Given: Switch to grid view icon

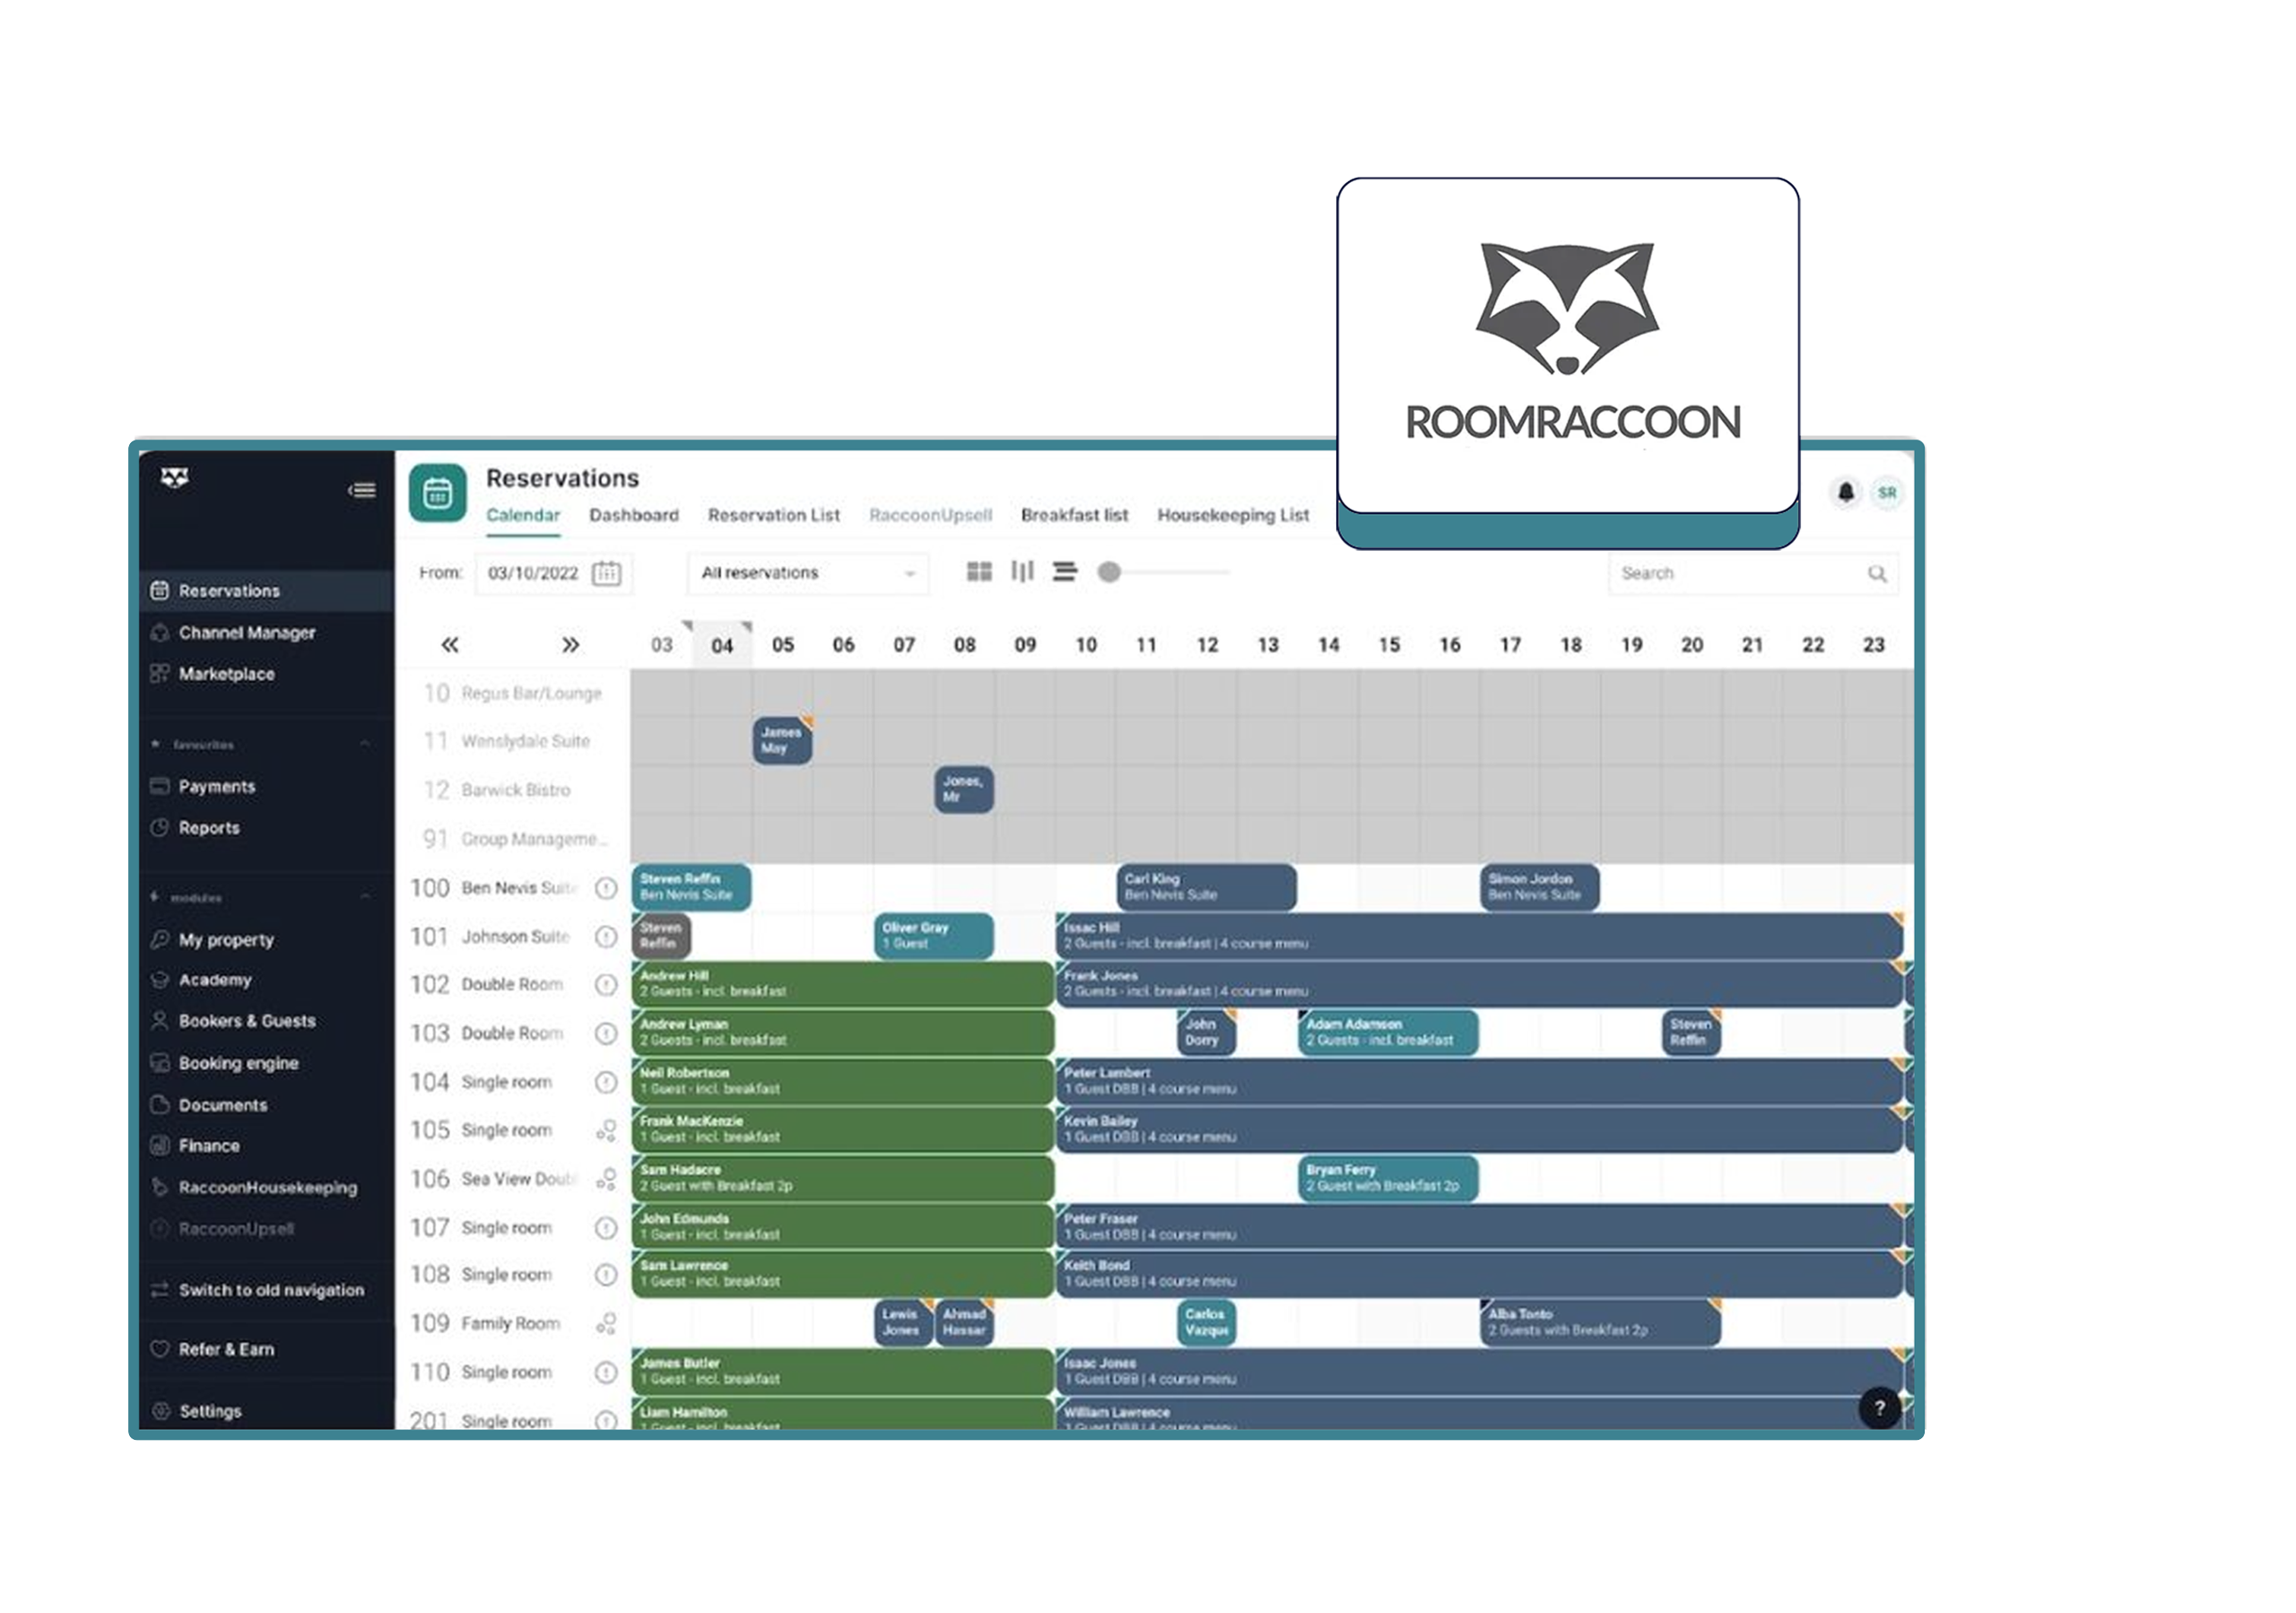Looking at the screenshot, I should [979, 571].
